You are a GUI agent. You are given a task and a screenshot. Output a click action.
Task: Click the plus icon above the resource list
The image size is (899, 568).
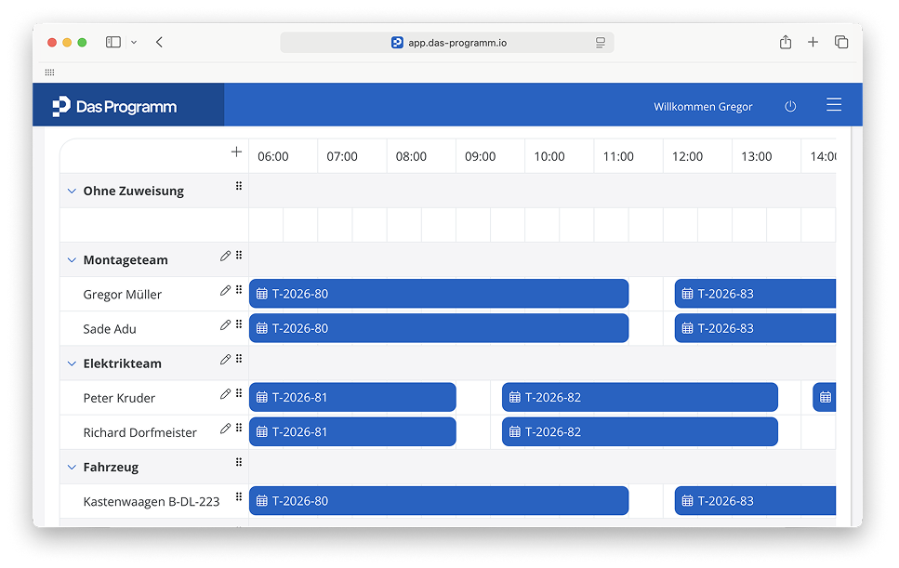tap(236, 152)
